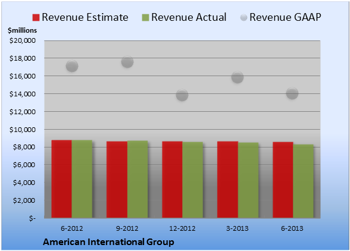Click the '$16,000' axis value

point(23,76)
